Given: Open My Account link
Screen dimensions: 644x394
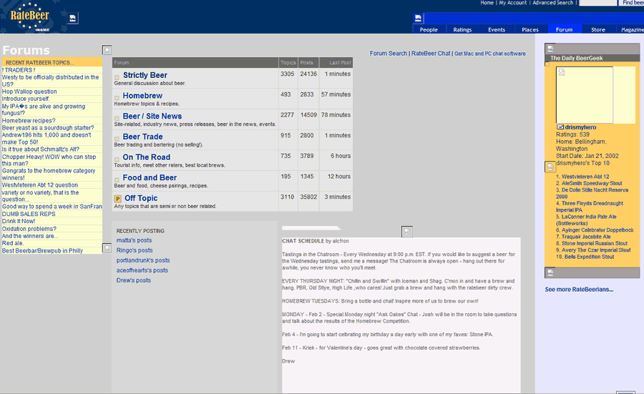Looking at the screenshot, I should pyautogui.click(x=512, y=3).
